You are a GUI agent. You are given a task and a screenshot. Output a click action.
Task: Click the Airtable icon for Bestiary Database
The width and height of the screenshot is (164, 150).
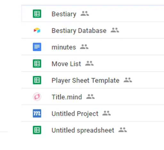(37, 30)
